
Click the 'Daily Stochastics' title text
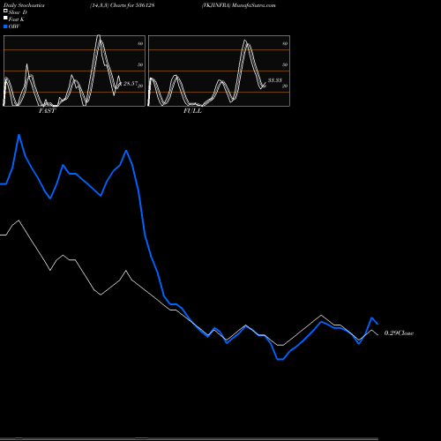point(24,5)
